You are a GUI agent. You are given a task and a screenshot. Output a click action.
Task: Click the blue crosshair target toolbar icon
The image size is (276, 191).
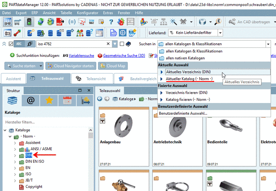[x=123, y=33]
